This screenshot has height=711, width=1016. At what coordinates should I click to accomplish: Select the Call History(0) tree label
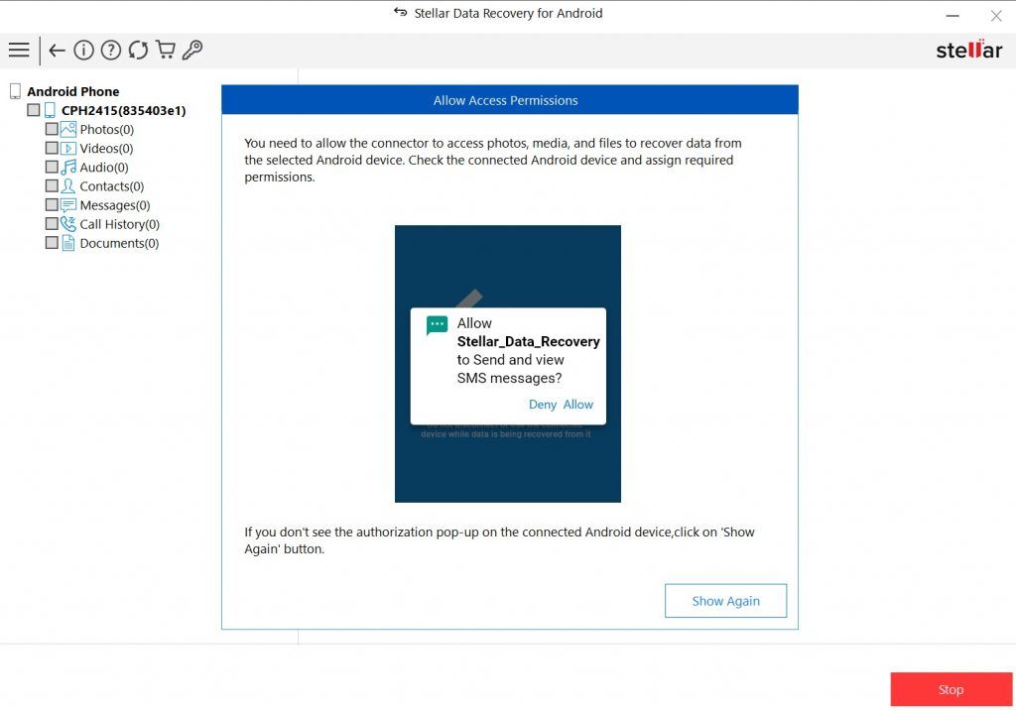(119, 224)
